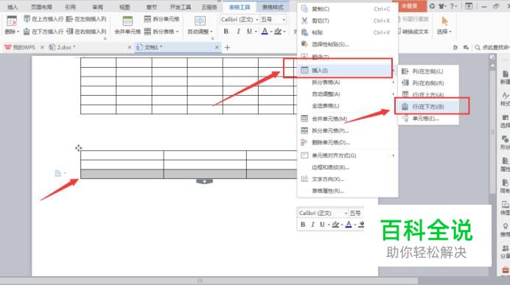This screenshot has width=510, height=285.
Task: Open the 开发工具 Developer Tools tab
Action: click(x=180, y=7)
